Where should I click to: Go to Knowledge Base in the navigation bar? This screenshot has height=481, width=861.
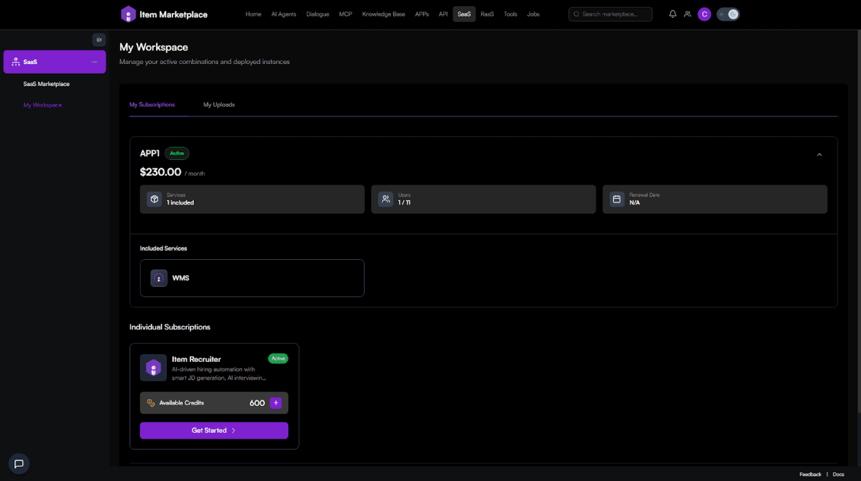click(x=384, y=14)
